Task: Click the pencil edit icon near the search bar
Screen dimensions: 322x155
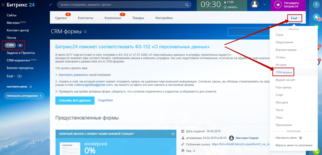Action: tap(51, 5)
